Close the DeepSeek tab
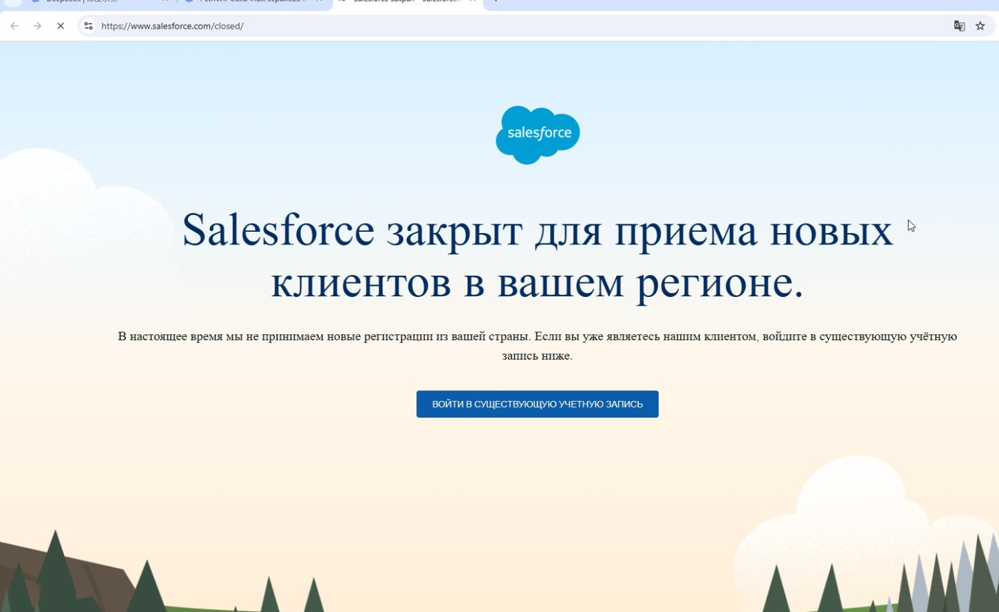This screenshot has width=999, height=612. point(165,2)
